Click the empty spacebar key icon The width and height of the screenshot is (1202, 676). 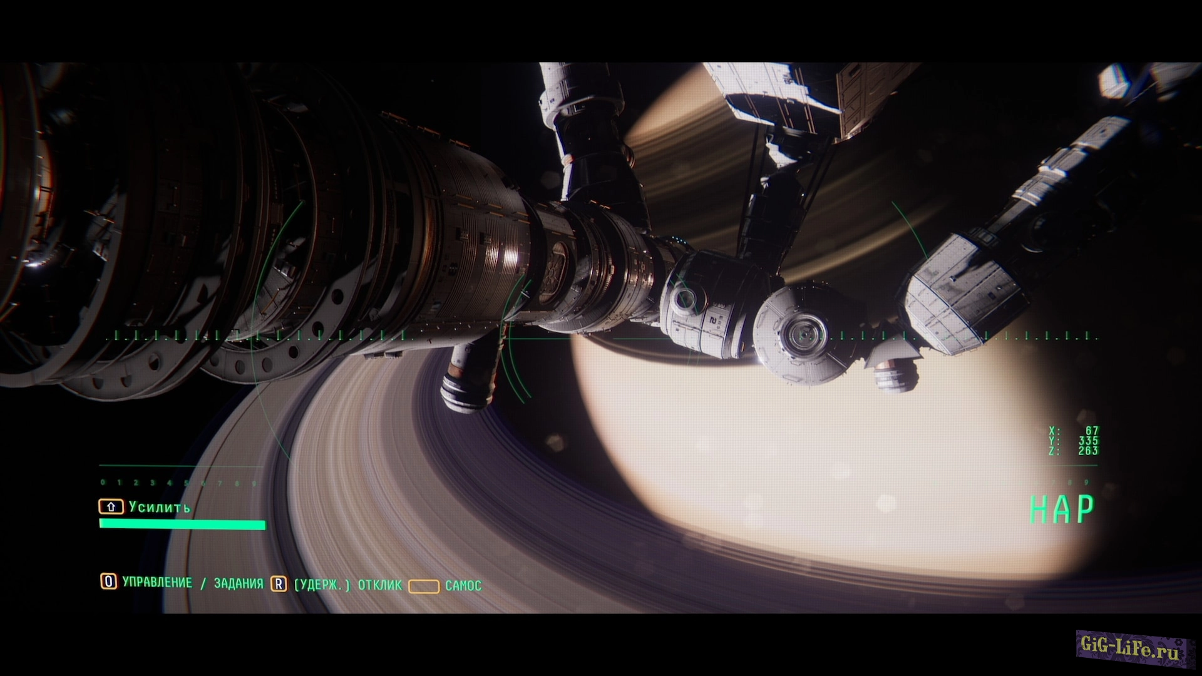(x=424, y=586)
